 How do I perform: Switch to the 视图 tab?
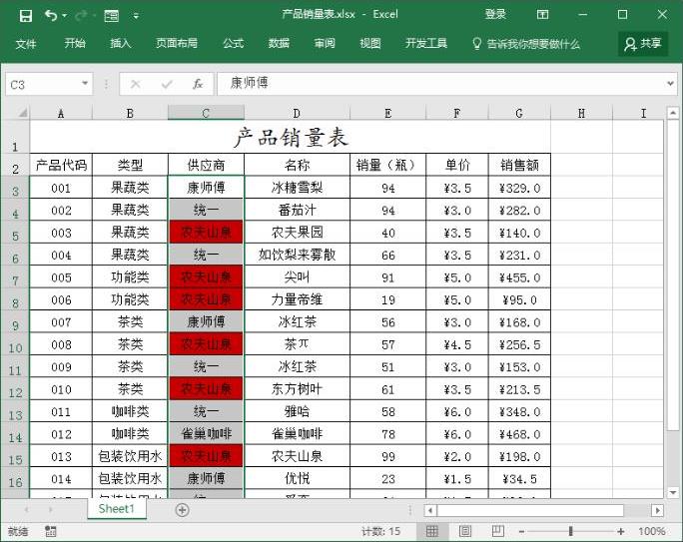tap(370, 43)
